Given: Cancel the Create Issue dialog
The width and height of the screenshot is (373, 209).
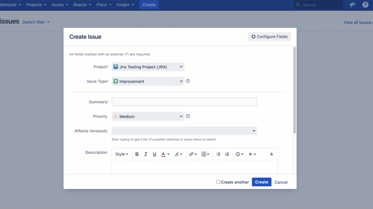Looking at the screenshot, I should click(281, 182).
